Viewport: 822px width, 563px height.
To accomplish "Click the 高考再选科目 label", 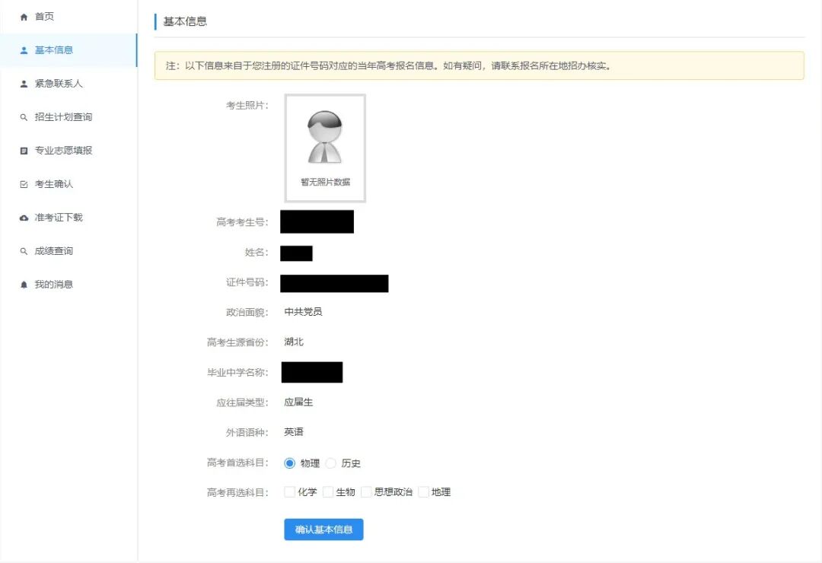I will [x=237, y=493].
